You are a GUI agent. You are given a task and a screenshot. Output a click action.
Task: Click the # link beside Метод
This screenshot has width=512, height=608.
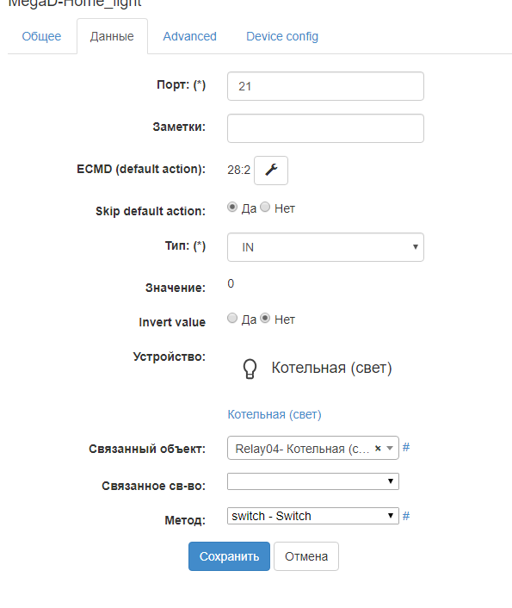406,516
